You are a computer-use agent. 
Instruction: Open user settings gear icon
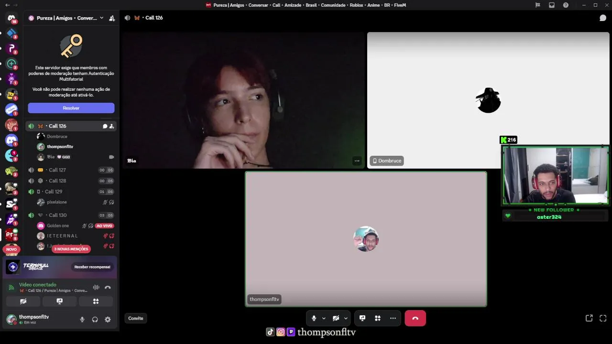(x=108, y=320)
